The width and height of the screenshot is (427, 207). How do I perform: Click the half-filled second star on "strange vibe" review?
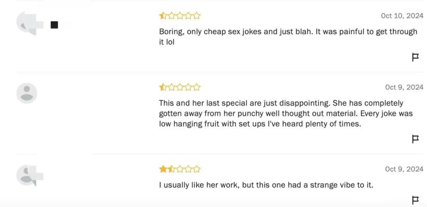coord(171,169)
